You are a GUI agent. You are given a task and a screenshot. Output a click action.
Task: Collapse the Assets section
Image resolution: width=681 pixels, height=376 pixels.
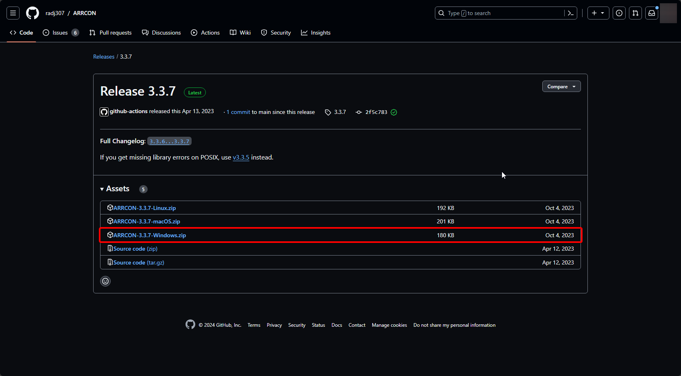[x=115, y=189]
